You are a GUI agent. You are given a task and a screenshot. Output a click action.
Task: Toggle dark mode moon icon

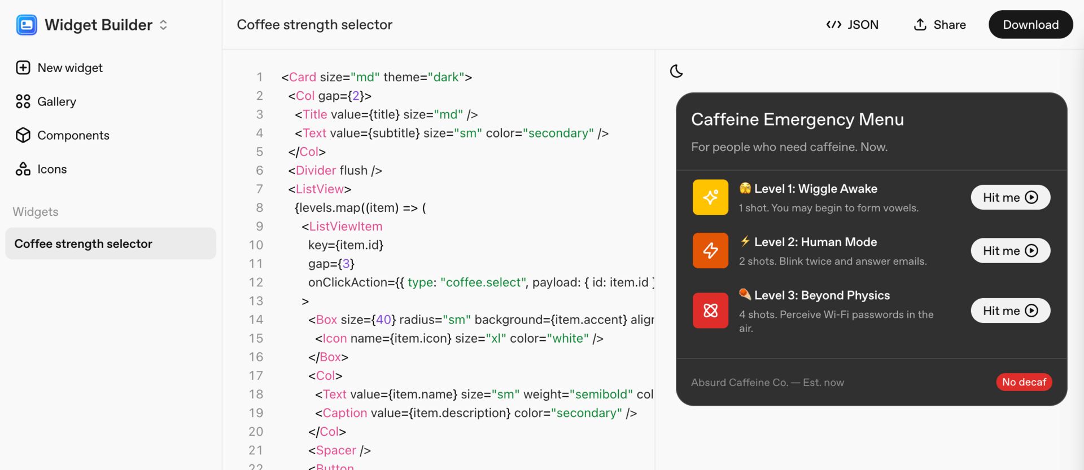click(x=676, y=71)
